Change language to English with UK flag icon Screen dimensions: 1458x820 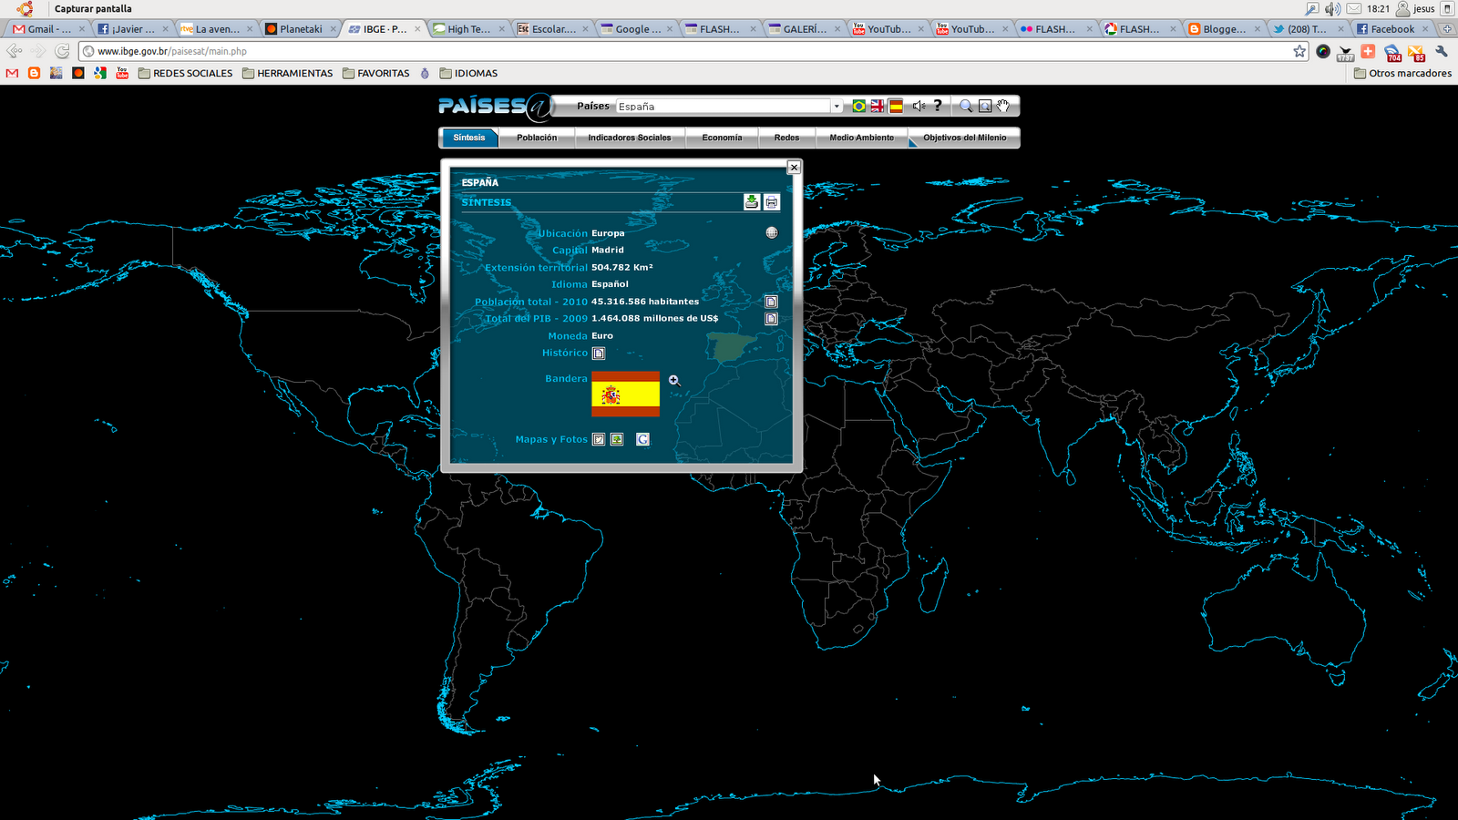pos(878,106)
